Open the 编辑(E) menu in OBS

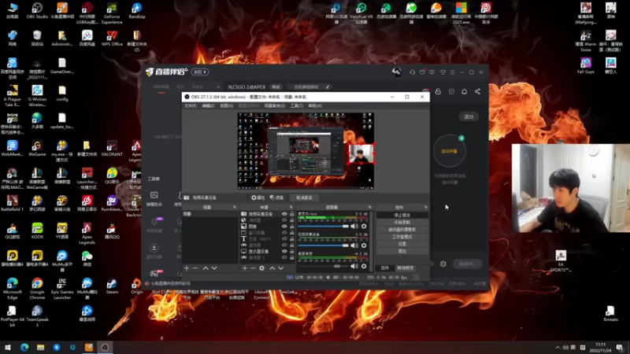click(208, 106)
